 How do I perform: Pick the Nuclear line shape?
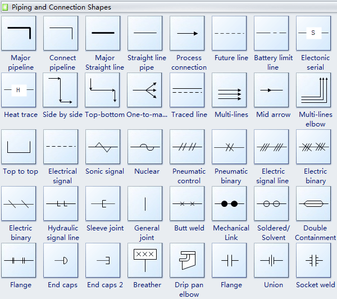point(145,147)
